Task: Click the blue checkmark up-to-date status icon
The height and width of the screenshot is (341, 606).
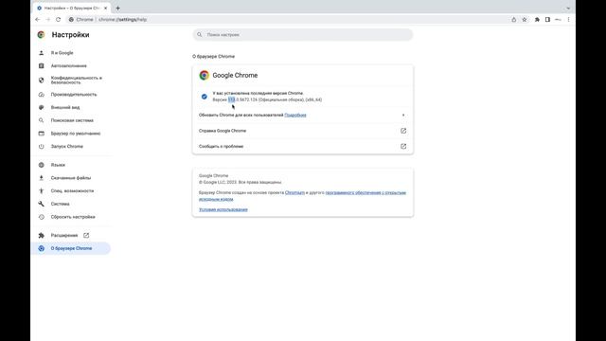Action: [205, 97]
